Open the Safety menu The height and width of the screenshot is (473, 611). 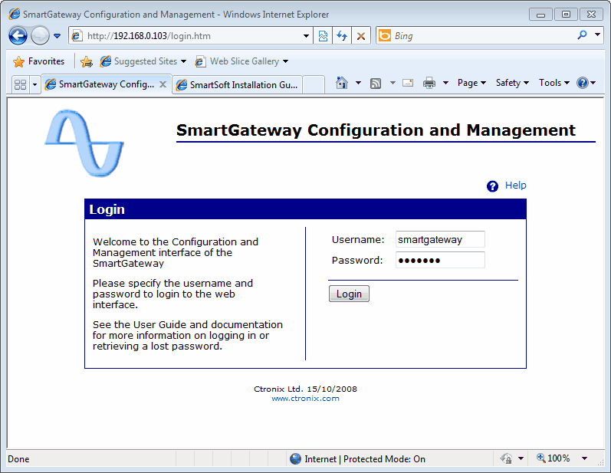512,83
